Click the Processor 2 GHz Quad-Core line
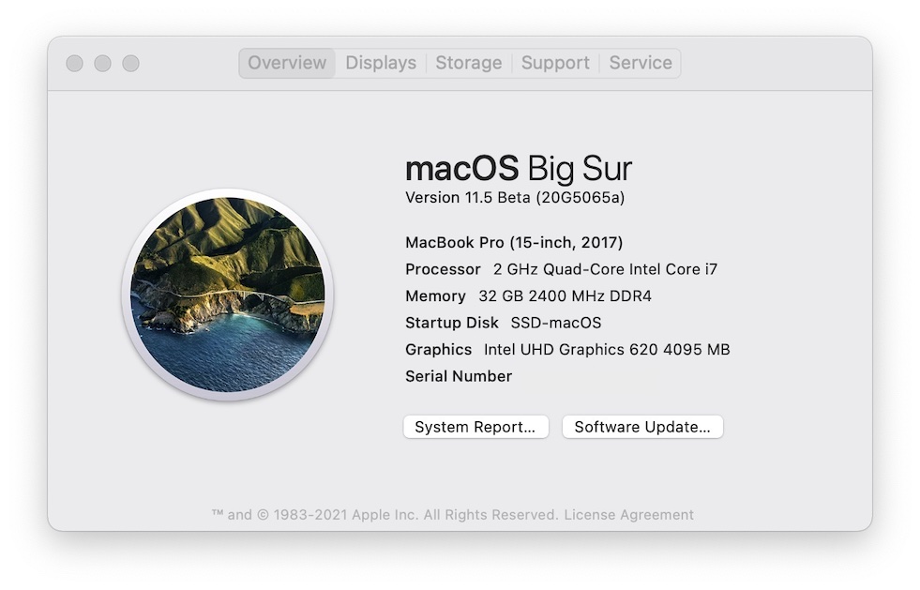This screenshot has width=920, height=590. click(561, 269)
